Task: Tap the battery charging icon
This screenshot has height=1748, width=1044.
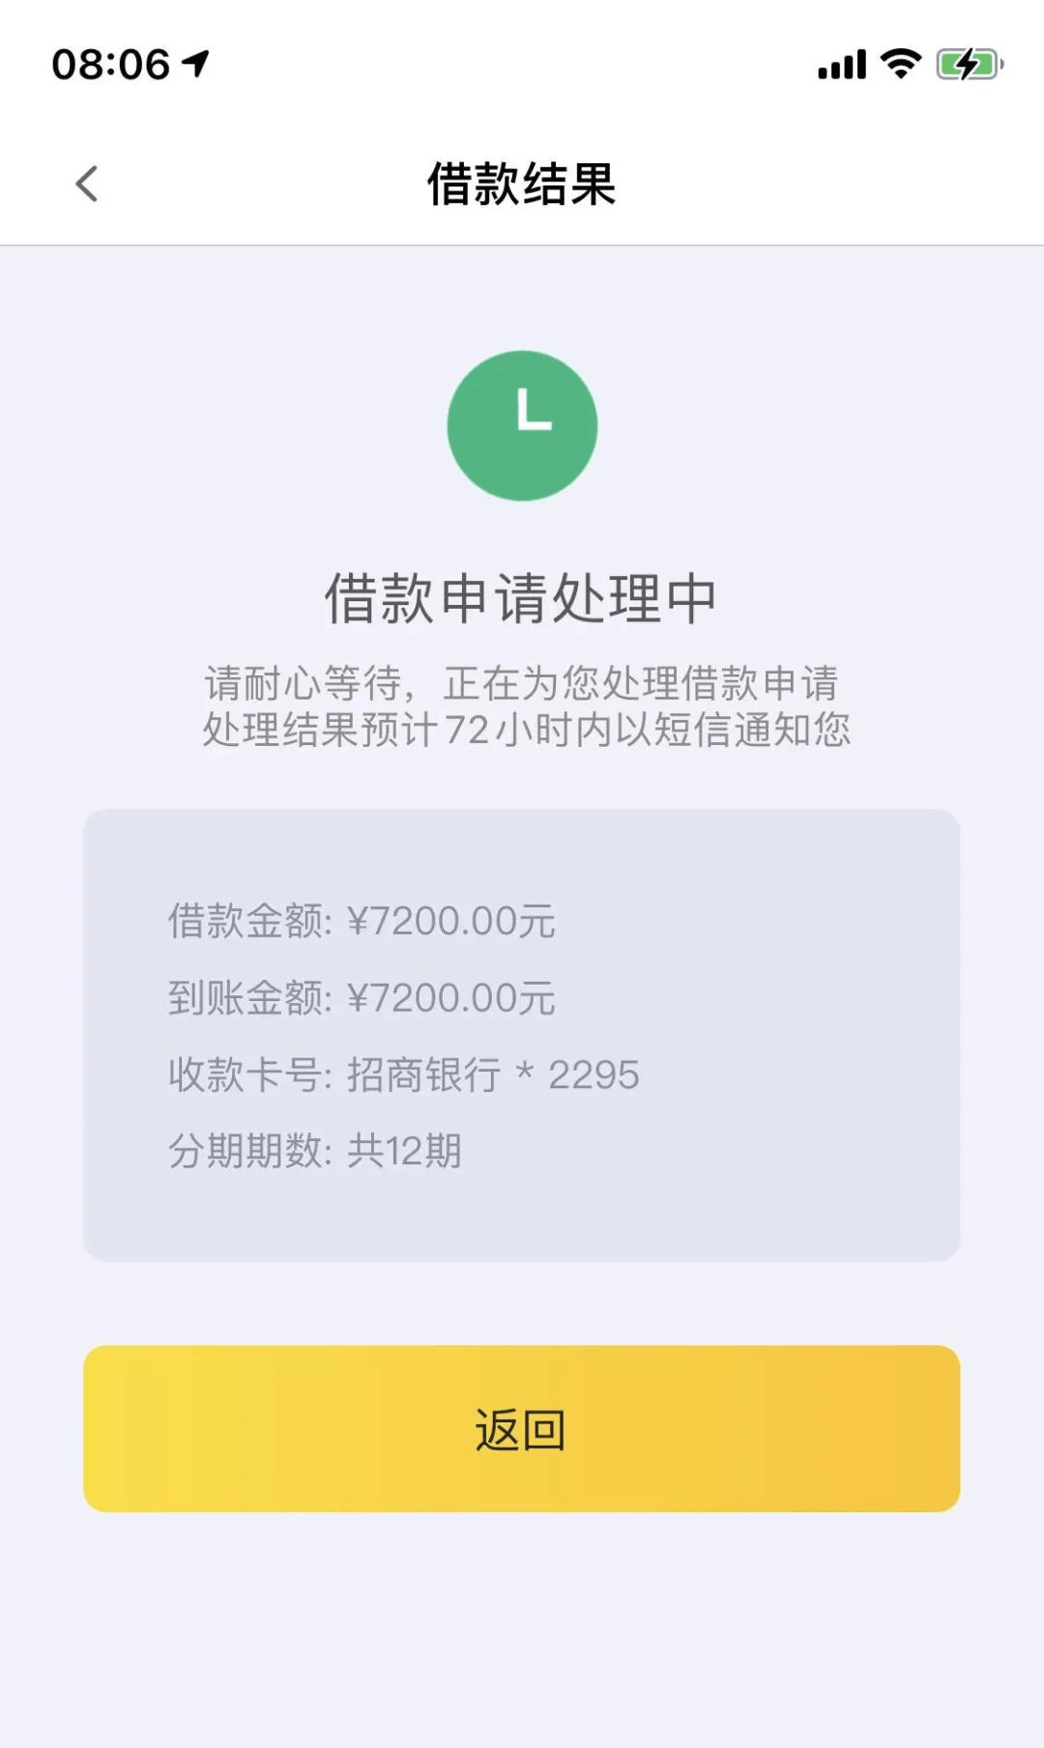Action: coord(970,65)
